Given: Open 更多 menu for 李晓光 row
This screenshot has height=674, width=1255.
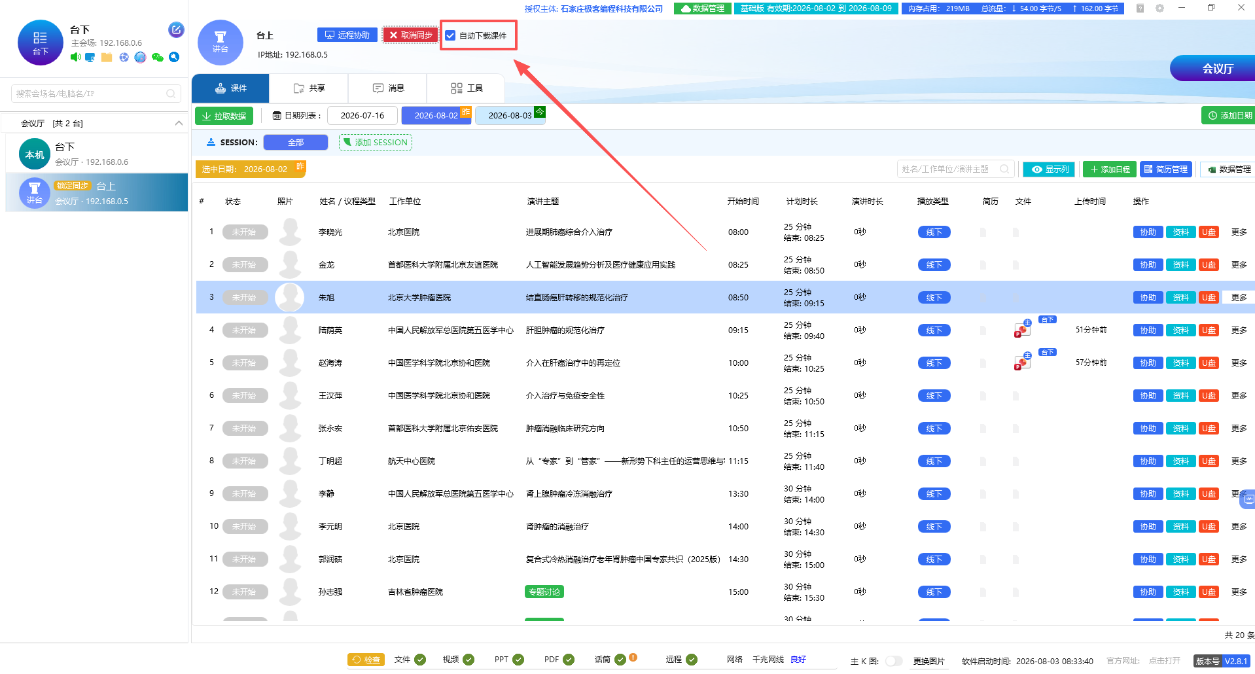Looking at the screenshot, I should (1239, 232).
